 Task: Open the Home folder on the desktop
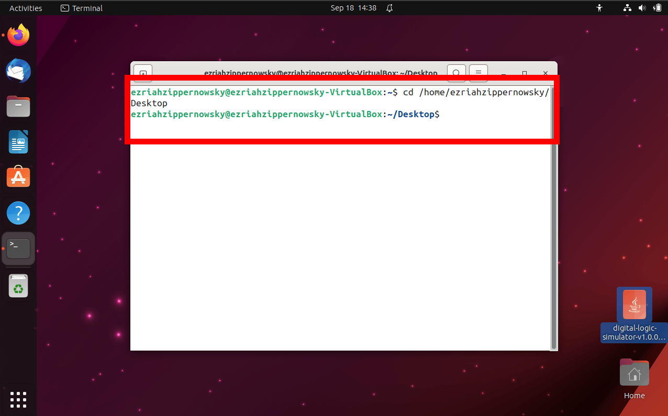pyautogui.click(x=634, y=373)
